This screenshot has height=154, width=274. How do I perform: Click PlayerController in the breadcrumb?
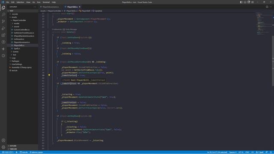(x=54, y=11)
